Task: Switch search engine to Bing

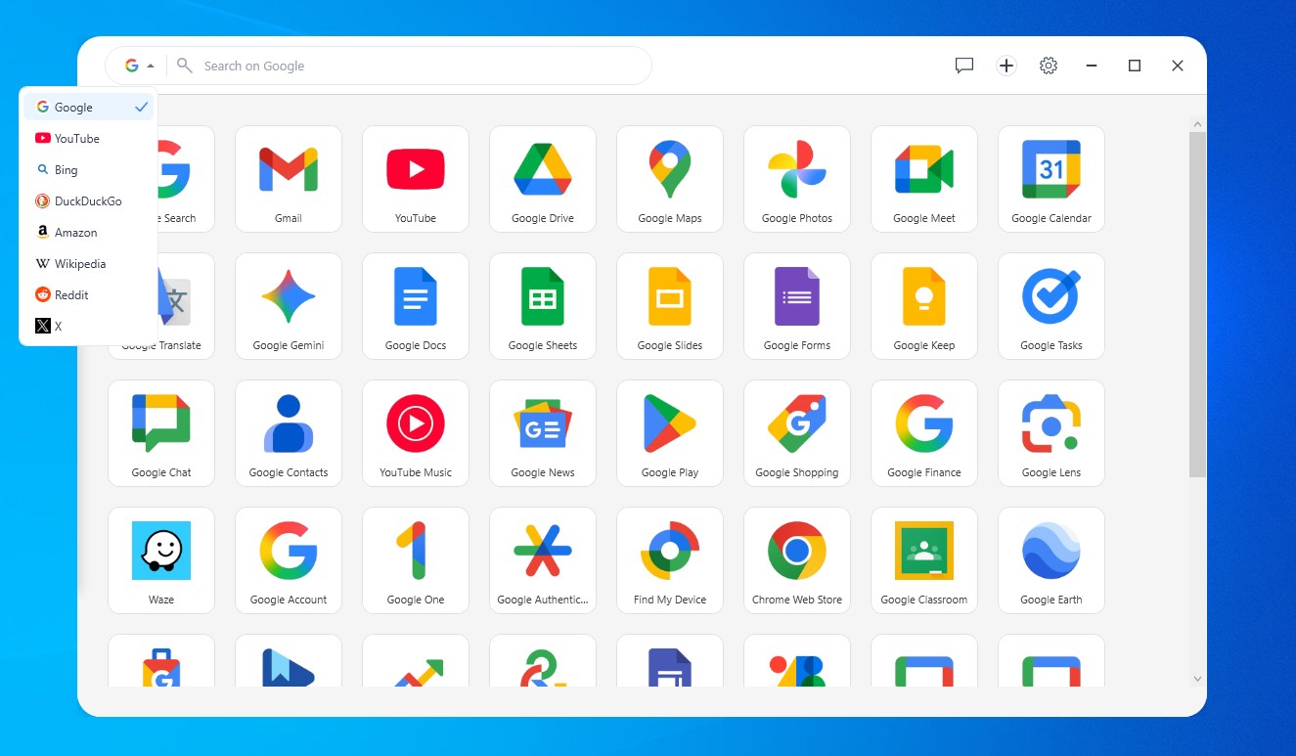Action: [x=89, y=170]
